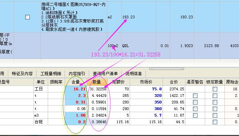
Task: Click the 100m2 unit cell
Action: tap(114, 46)
